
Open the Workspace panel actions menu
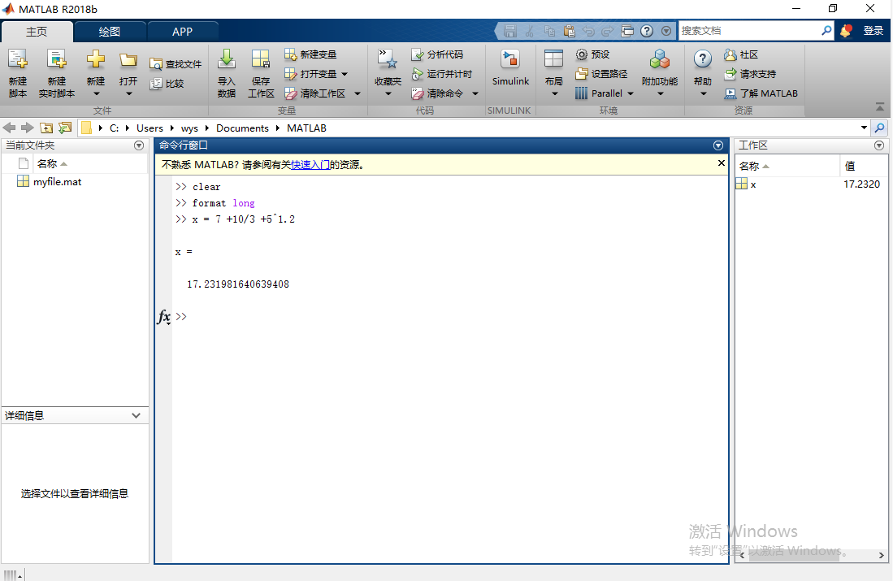pyautogui.click(x=879, y=145)
